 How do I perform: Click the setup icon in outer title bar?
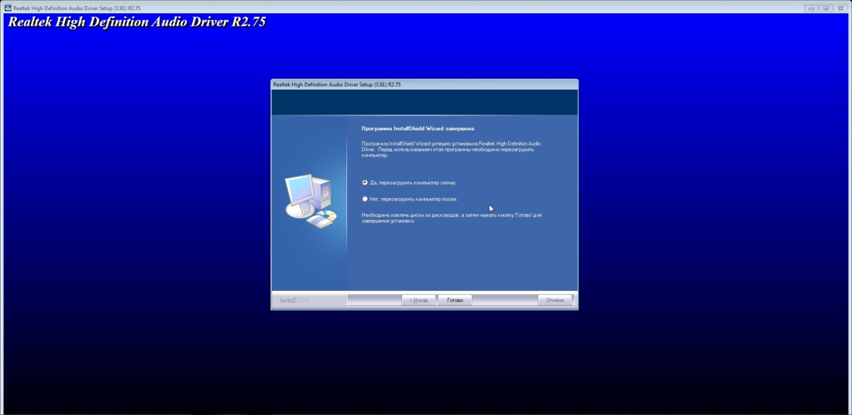(8, 9)
